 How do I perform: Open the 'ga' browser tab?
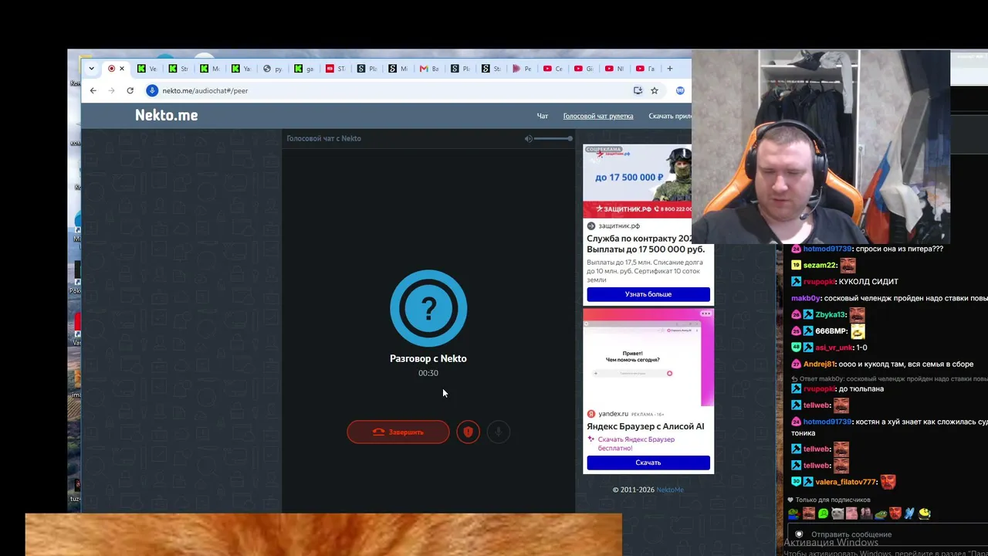(304, 69)
